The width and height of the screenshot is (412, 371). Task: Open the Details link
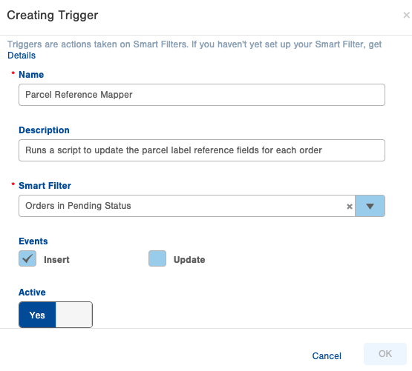click(x=22, y=56)
